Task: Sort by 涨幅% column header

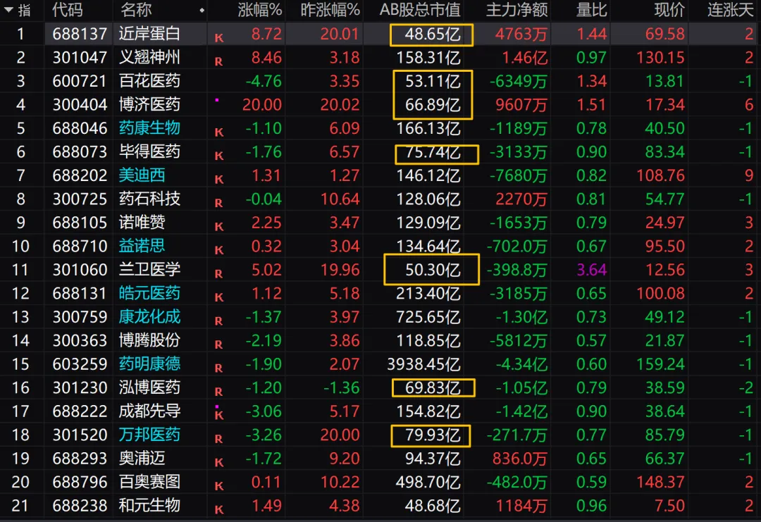Action: 259,10
